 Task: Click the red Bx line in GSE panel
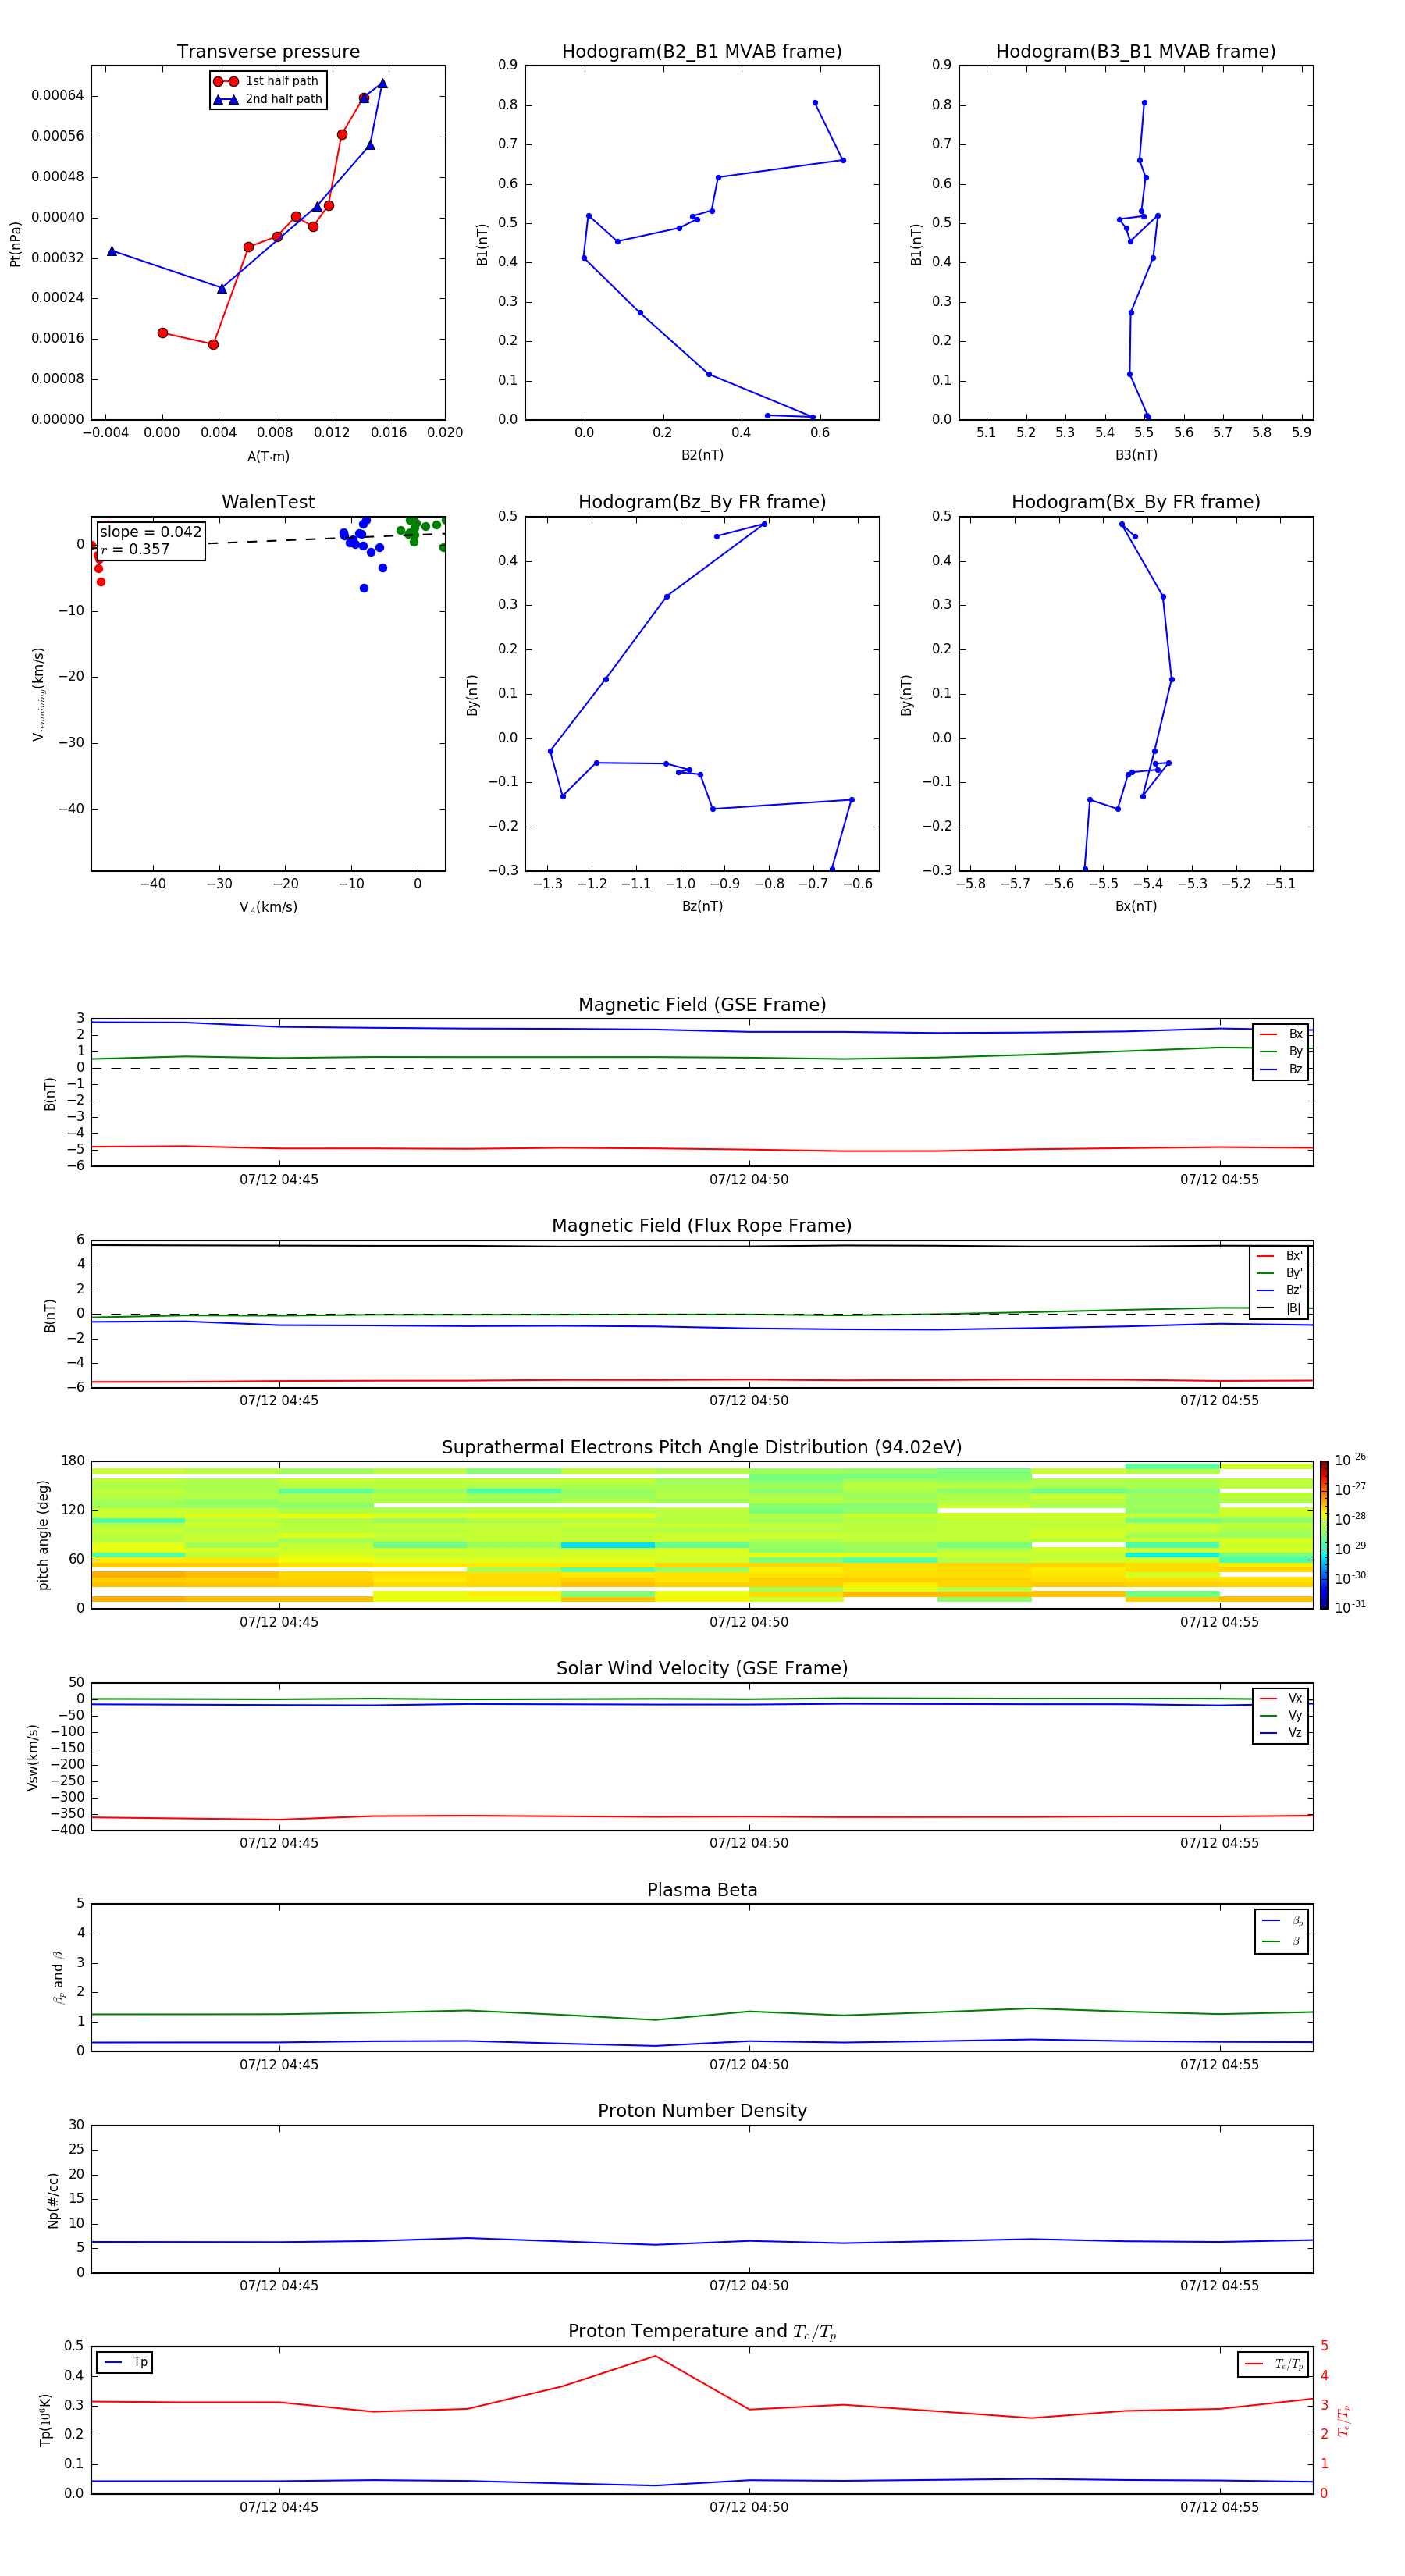702,1149
